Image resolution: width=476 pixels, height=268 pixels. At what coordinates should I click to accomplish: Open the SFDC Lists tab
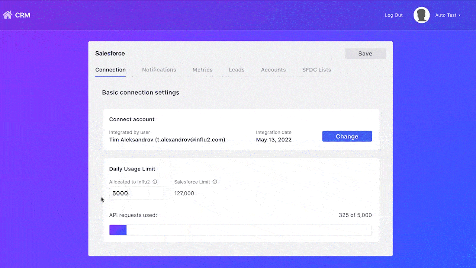(316, 70)
